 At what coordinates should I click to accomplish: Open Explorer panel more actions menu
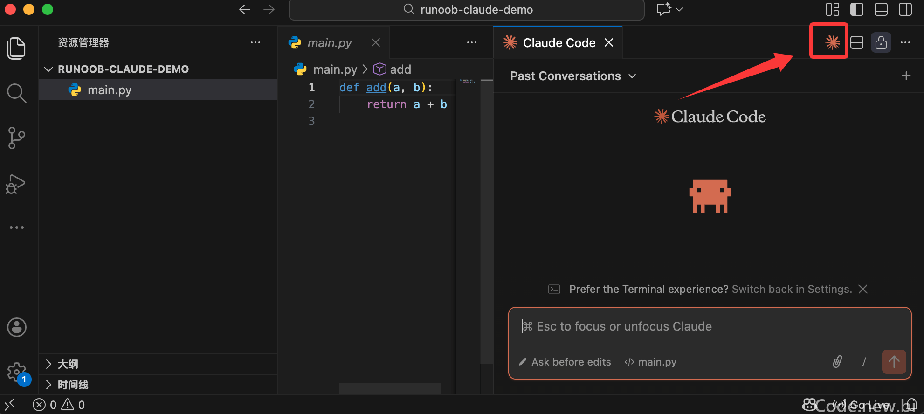(x=255, y=42)
